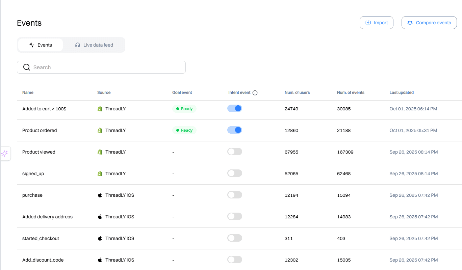Click the waveform icon on the Events tab
462x270 pixels.
pyautogui.click(x=31, y=45)
